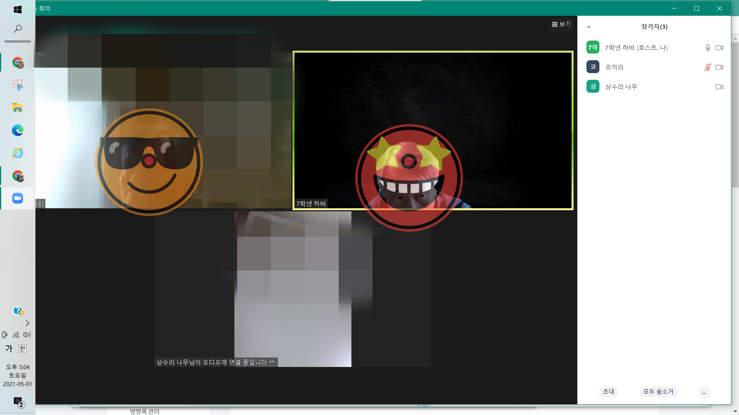Open the notification center icon
This screenshot has height=415, width=739.
pyautogui.click(x=18, y=402)
